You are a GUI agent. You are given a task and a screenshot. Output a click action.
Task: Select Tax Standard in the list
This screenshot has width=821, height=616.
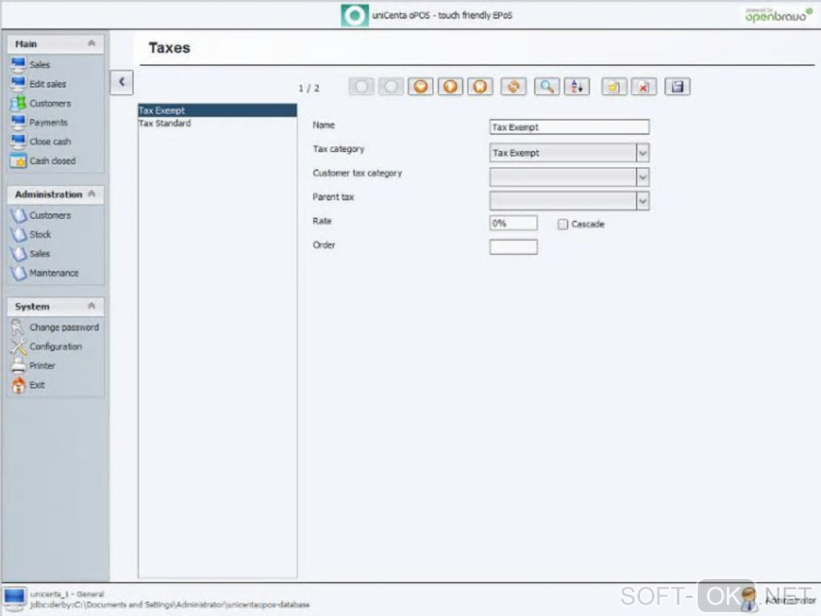[x=217, y=123]
